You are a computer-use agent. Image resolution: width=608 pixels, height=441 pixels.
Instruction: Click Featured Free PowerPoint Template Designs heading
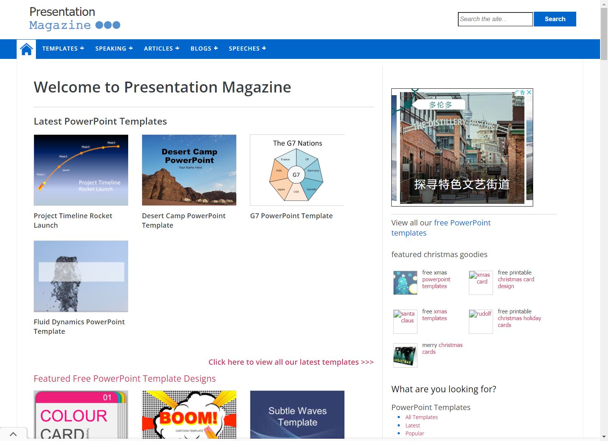tap(125, 379)
